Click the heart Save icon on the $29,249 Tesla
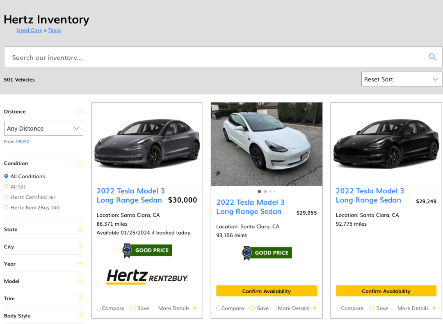This screenshot has height=324, width=443. pyautogui.click(x=372, y=308)
